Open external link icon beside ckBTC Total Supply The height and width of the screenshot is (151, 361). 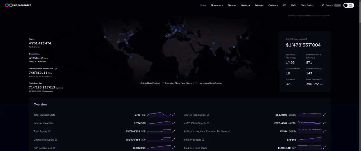tap(208, 115)
